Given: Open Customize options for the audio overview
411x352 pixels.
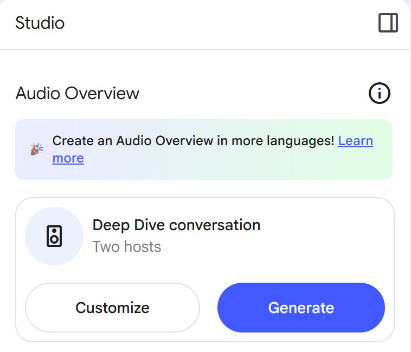Looking at the screenshot, I should tap(112, 308).
